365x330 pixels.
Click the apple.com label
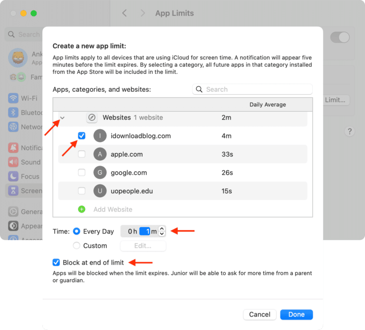pos(126,154)
